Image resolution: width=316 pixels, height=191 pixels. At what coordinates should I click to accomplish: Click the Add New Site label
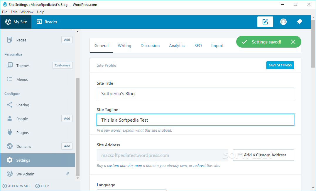pyautogui.click(x=19, y=186)
